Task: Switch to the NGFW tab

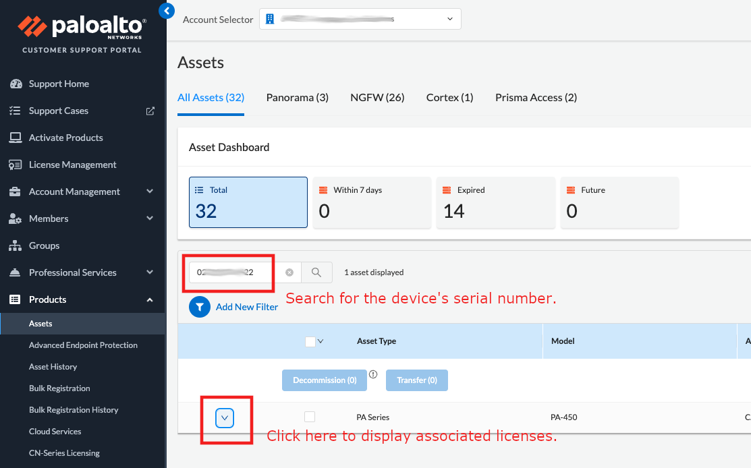Action: pyautogui.click(x=377, y=97)
